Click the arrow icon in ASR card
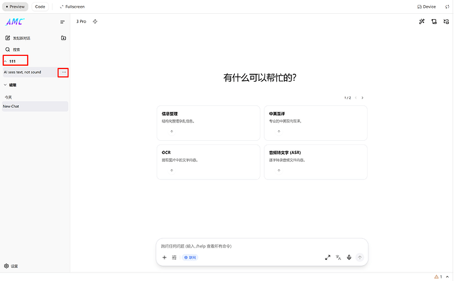The width and height of the screenshot is (454, 281). [x=279, y=170]
